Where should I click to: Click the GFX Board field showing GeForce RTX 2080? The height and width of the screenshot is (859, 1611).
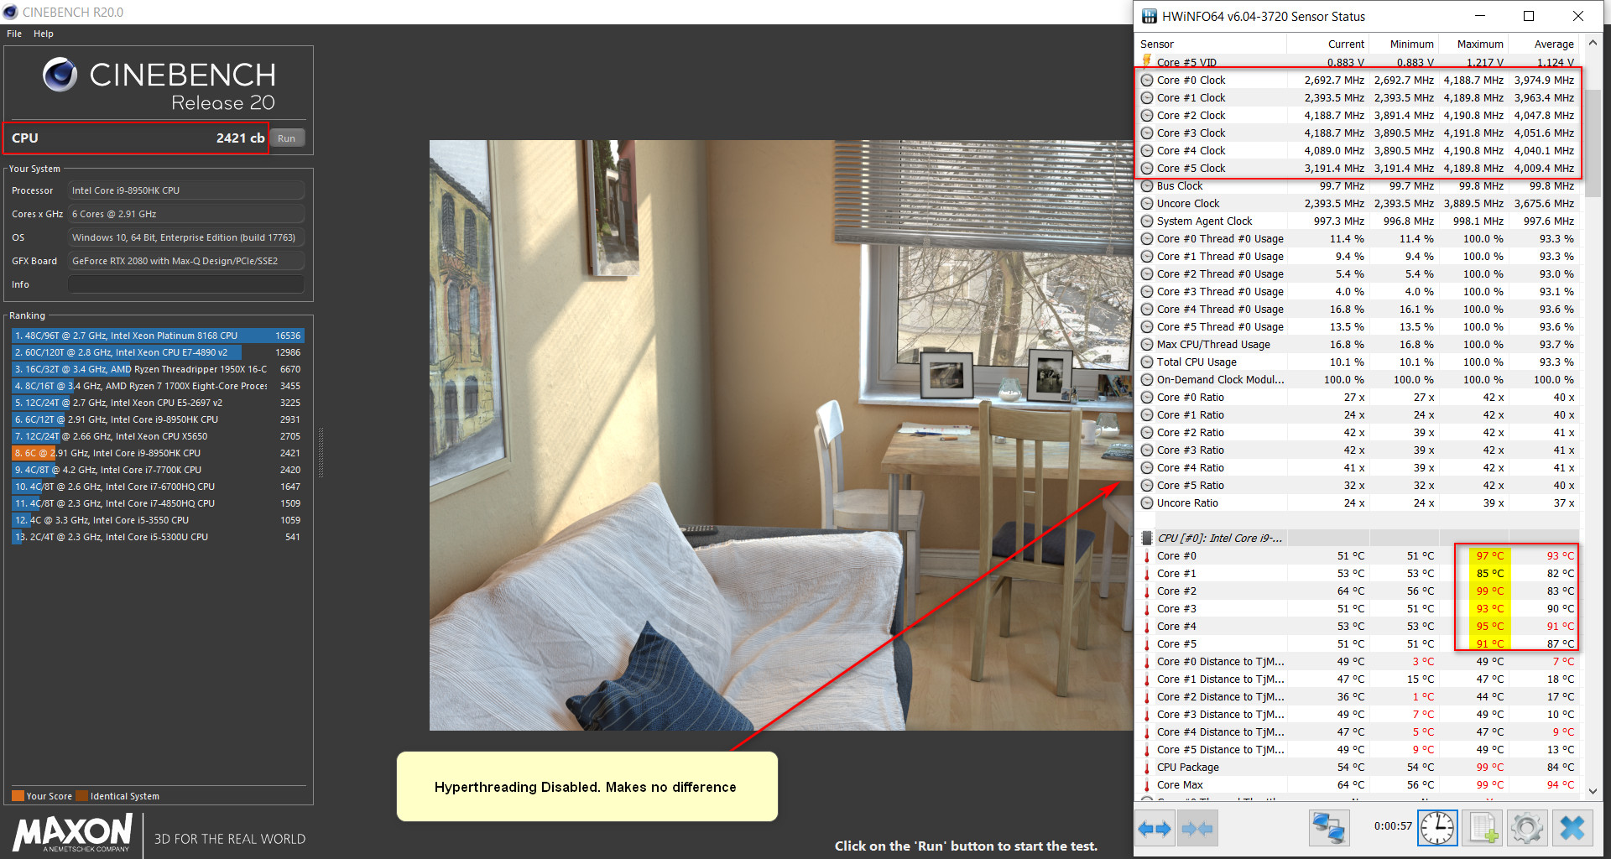185,261
